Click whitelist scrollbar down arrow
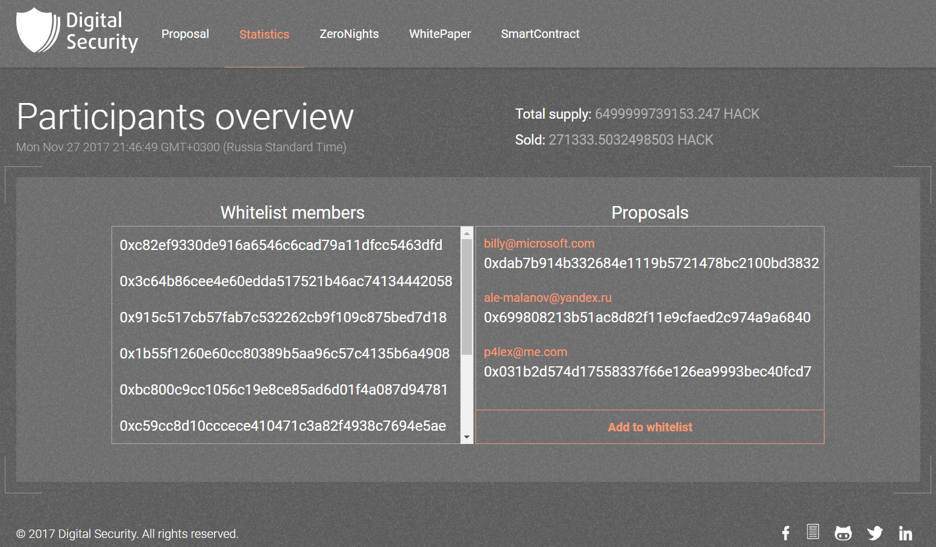This screenshot has height=547, width=936. click(x=466, y=437)
